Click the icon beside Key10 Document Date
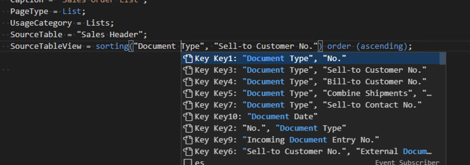The height and width of the screenshot is (165, 470). 188,117
